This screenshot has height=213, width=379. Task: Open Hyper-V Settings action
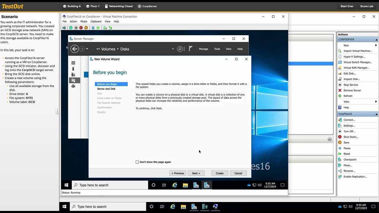pos(354,57)
